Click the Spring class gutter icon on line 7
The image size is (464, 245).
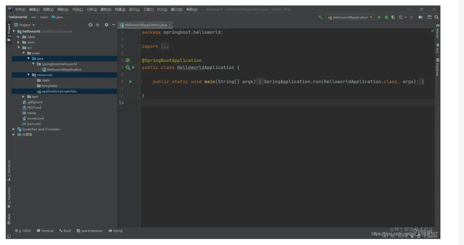pyautogui.click(x=128, y=67)
